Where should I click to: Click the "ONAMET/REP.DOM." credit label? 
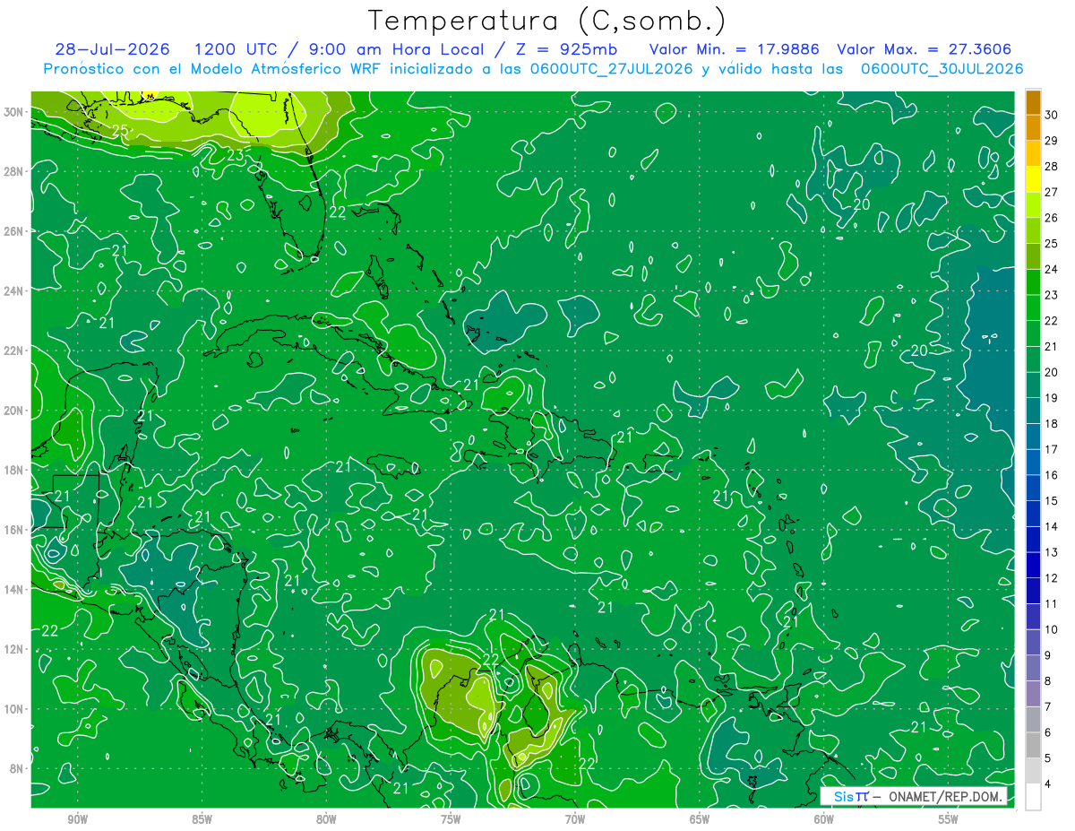pyautogui.click(x=946, y=796)
